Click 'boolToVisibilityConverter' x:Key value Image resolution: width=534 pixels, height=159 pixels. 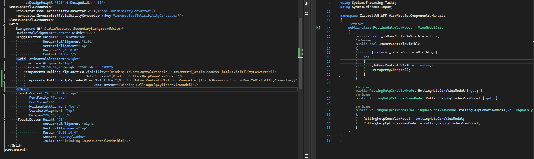pyautogui.click(x=126, y=11)
